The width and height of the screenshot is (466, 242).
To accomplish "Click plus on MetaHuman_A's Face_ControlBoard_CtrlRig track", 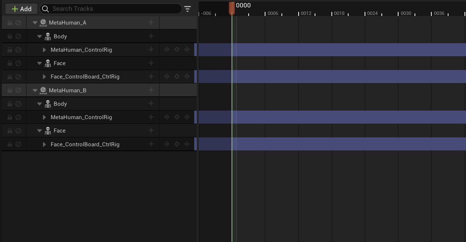I will tap(151, 76).
